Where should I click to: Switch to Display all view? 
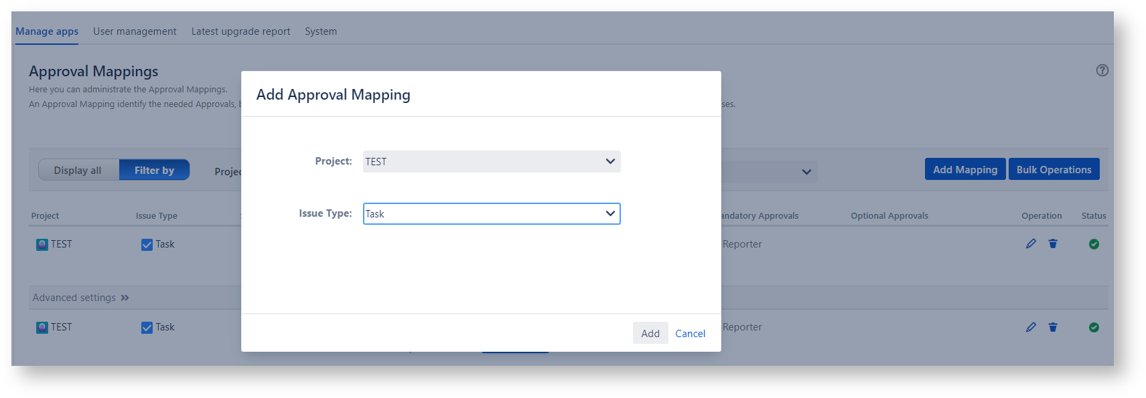click(x=78, y=171)
